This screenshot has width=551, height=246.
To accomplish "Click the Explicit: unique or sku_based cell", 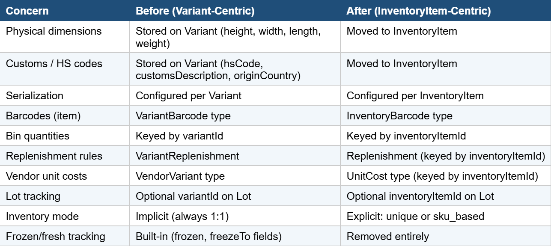I will (x=446, y=216).
